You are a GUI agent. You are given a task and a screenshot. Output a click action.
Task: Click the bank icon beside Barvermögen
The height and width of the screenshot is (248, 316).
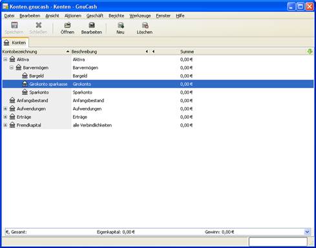tap(19, 68)
